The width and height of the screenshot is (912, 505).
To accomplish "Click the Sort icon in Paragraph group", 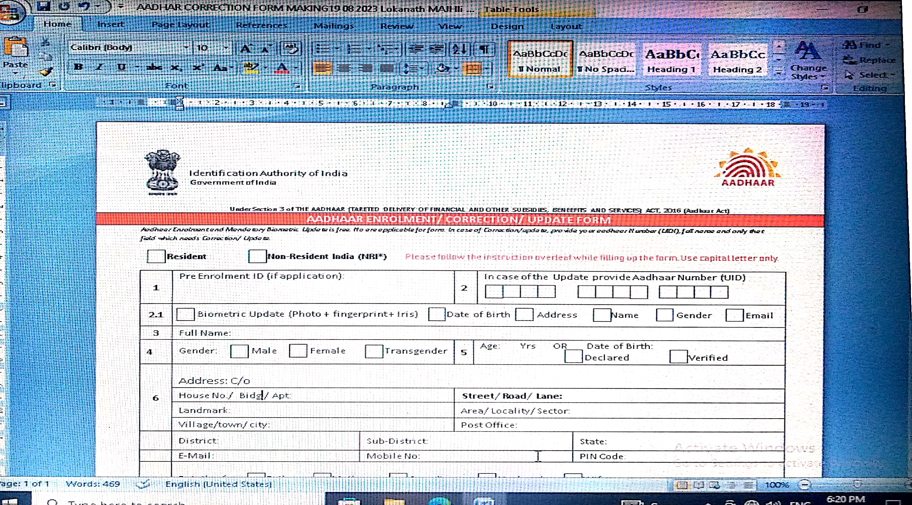I will [x=460, y=49].
